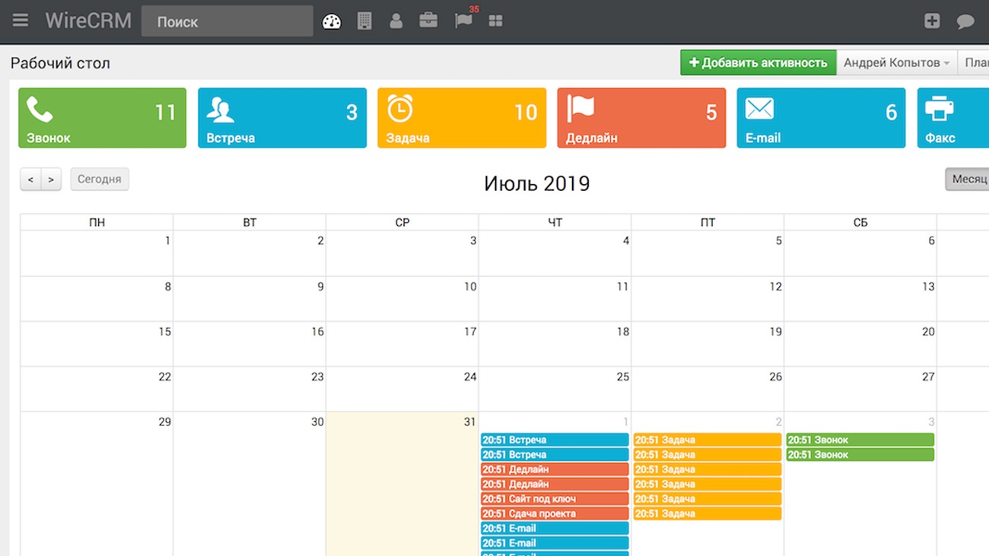989x556 pixels.
Task: Open the chat bubble icon
Action: point(965,21)
